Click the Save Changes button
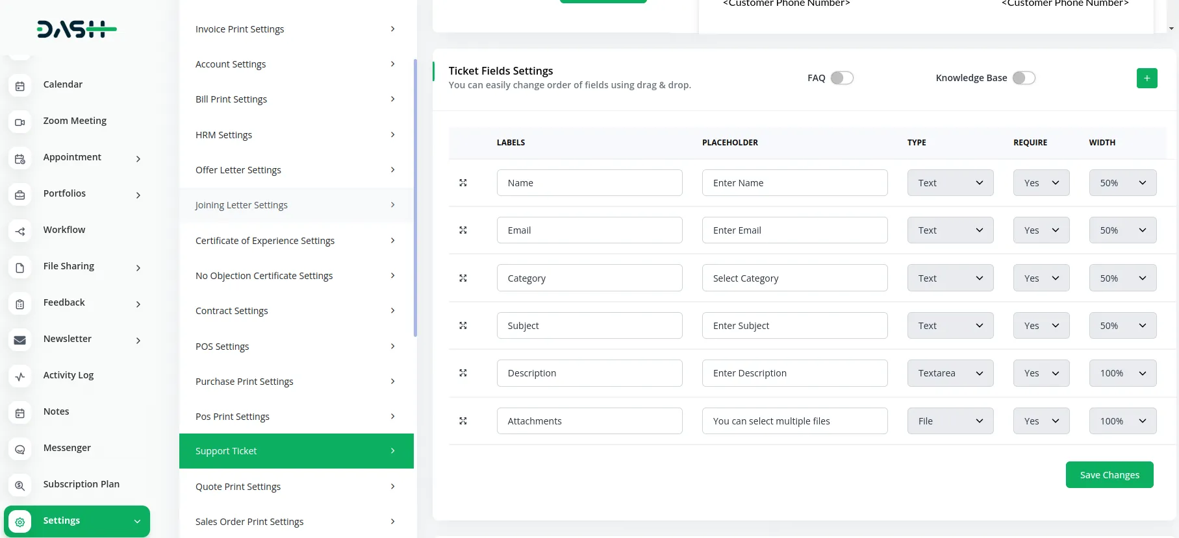 click(x=1109, y=475)
